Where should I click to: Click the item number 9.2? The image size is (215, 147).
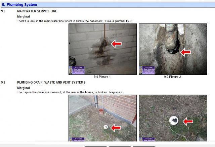[3, 82]
